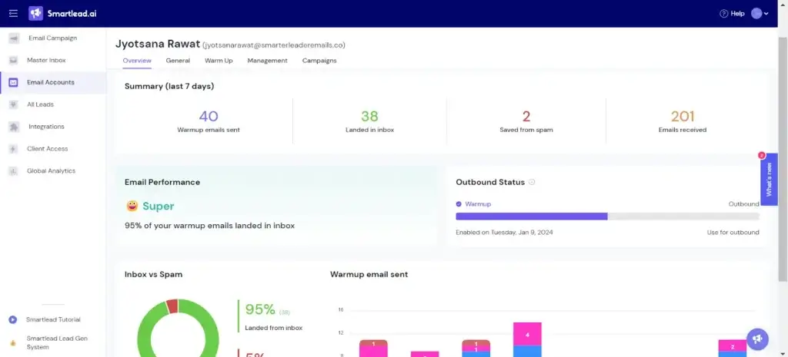Open the floating chat launcher icon
This screenshot has height=357, width=788.
[757, 339]
